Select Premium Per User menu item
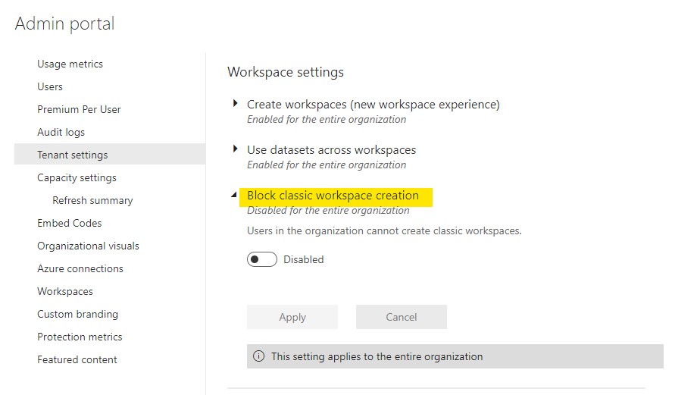The height and width of the screenshot is (395, 697). pos(79,109)
